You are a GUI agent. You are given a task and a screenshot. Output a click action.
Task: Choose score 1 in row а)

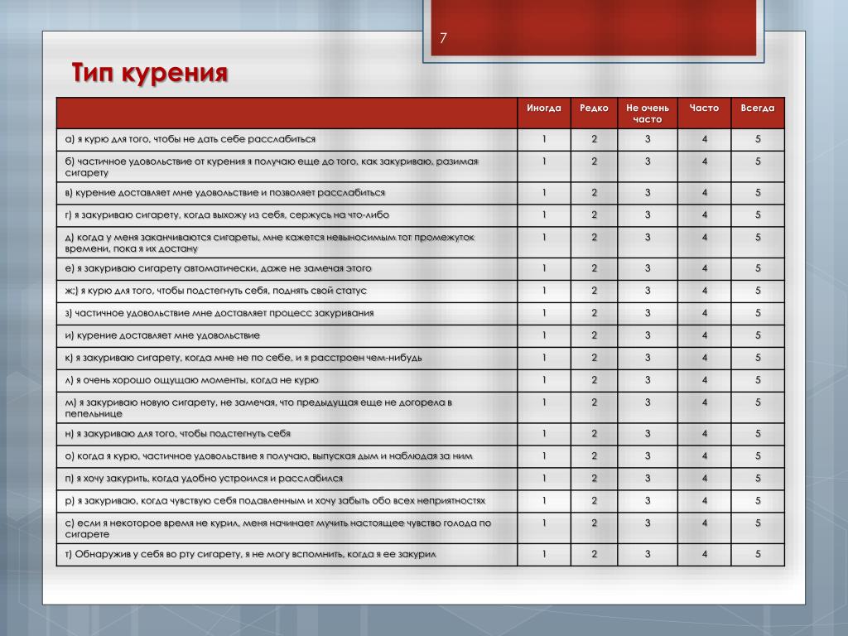tap(544, 139)
